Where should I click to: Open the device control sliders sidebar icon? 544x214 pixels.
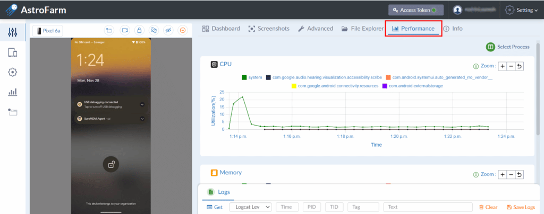(x=13, y=33)
